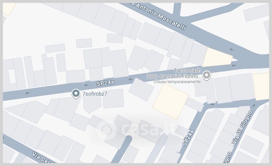Click the 7sofirobz7 location pin
Screen dimensions: 272x166
pos(76,94)
